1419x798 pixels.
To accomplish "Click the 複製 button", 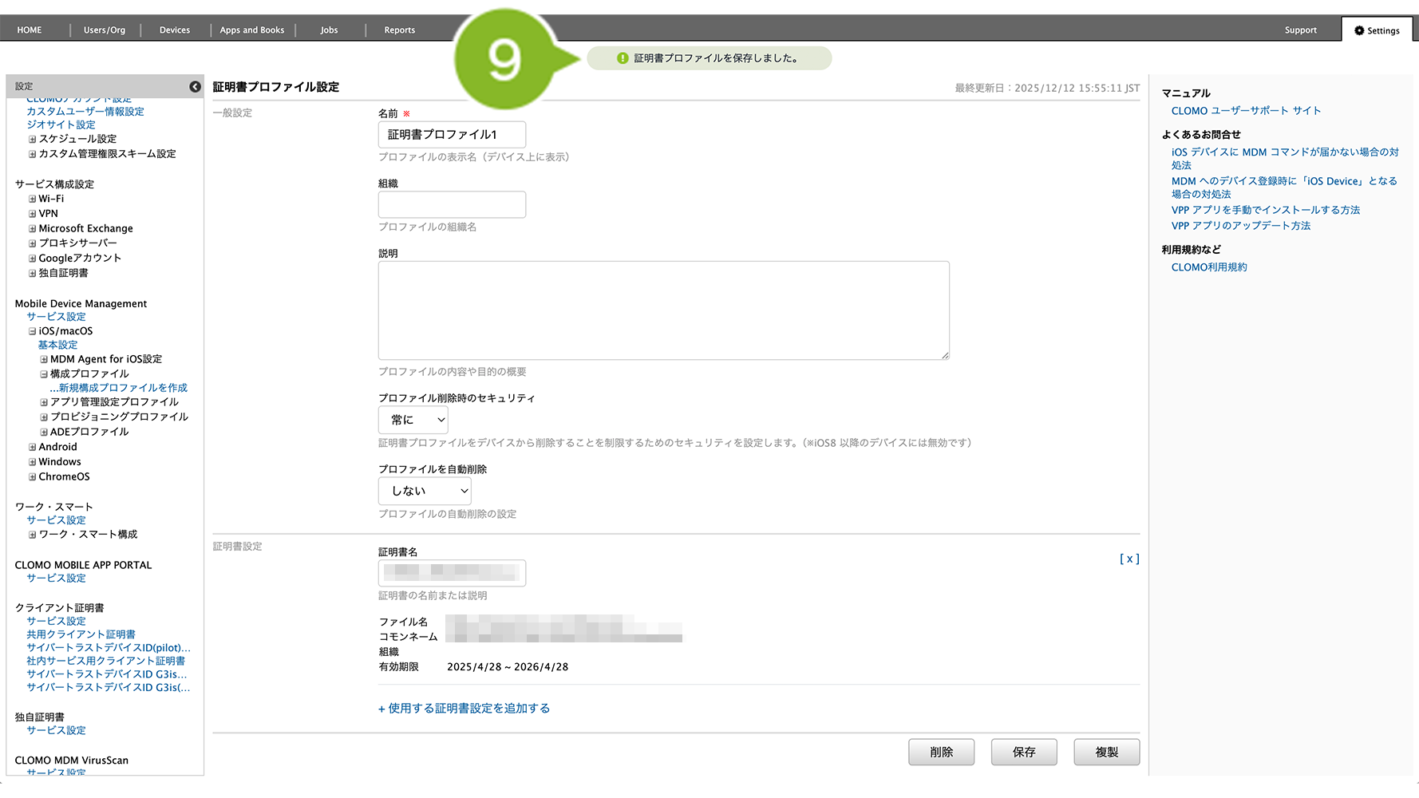I will coord(1106,752).
